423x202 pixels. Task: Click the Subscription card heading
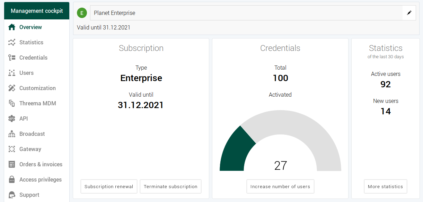pyautogui.click(x=141, y=48)
